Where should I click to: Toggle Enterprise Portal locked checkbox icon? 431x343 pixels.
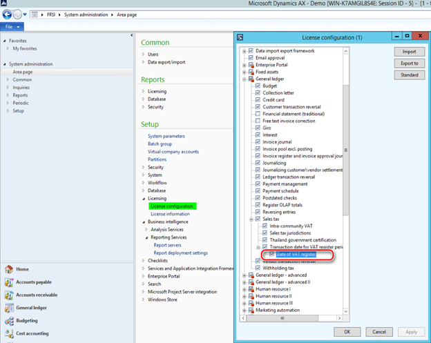pos(251,65)
